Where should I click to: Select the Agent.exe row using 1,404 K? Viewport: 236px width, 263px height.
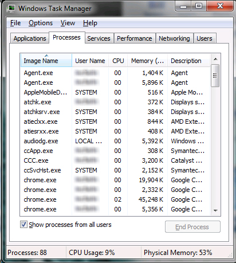pos(115,73)
